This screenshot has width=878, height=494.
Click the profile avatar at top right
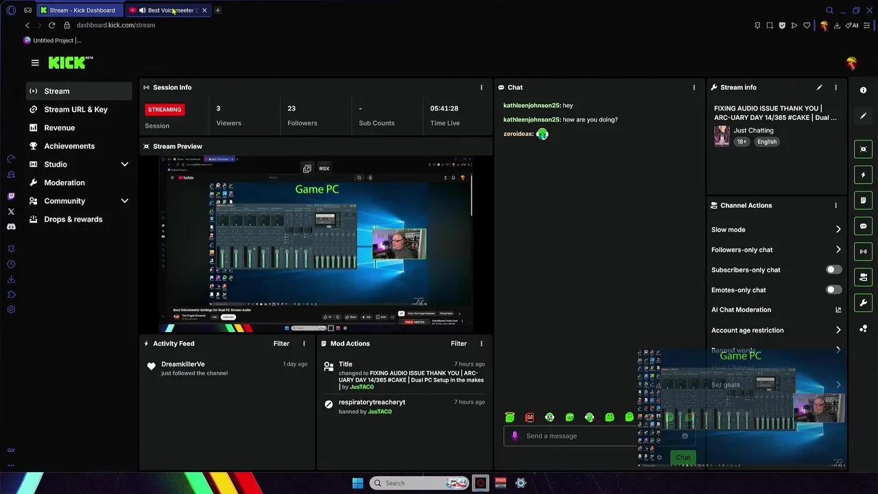coord(851,63)
